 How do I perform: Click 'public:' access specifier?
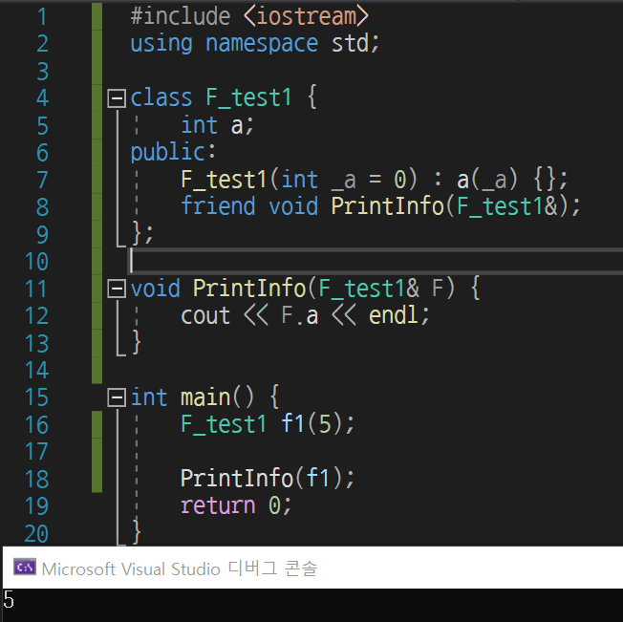pyautogui.click(x=173, y=153)
